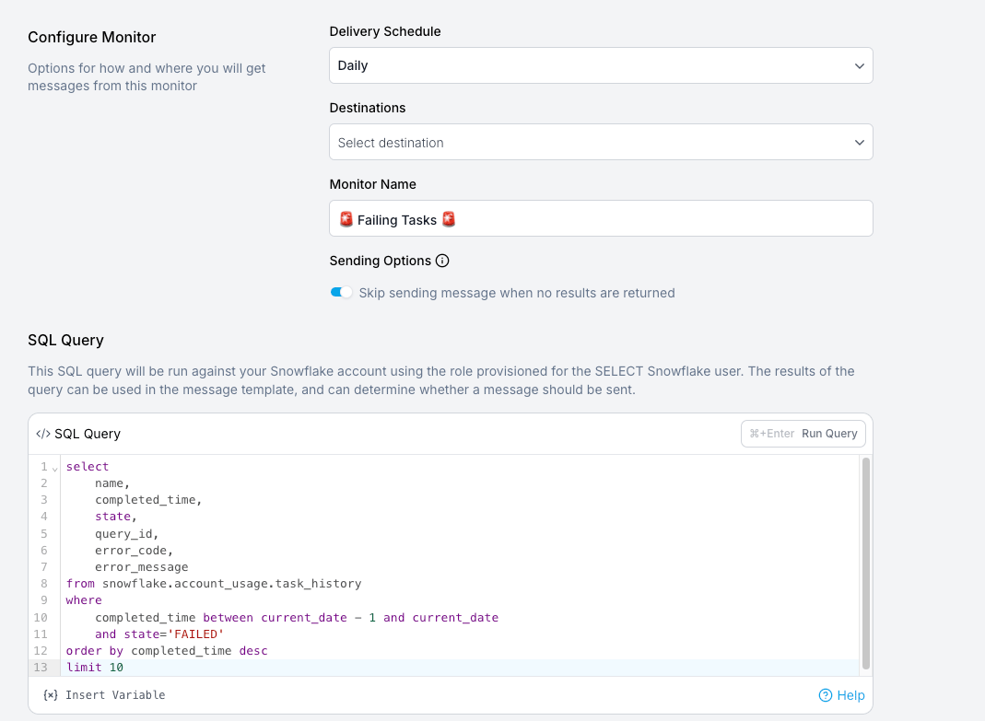Click the 'query_id,' line in editor
Image resolution: width=985 pixels, height=721 pixels.
point(127,534)
